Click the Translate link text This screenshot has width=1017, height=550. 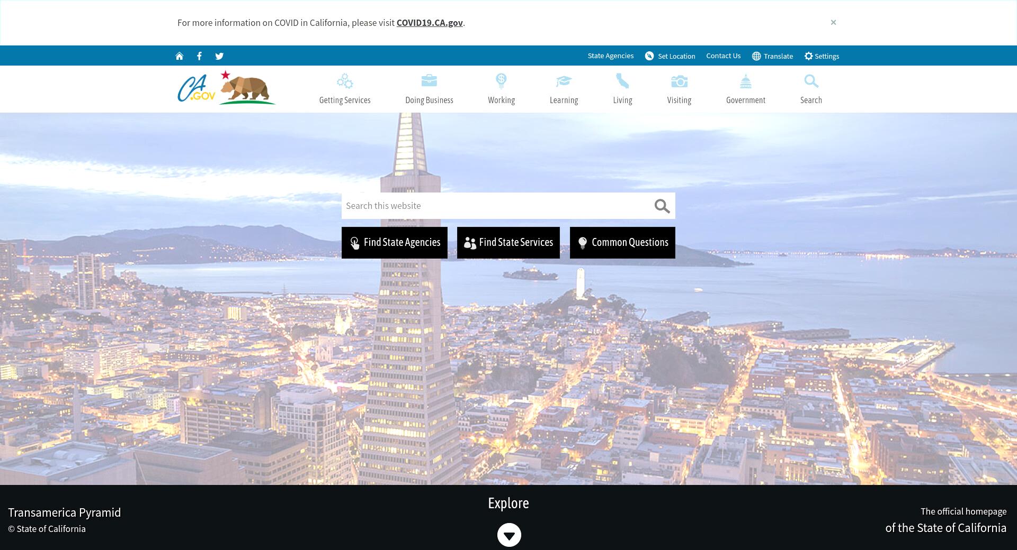778,56
